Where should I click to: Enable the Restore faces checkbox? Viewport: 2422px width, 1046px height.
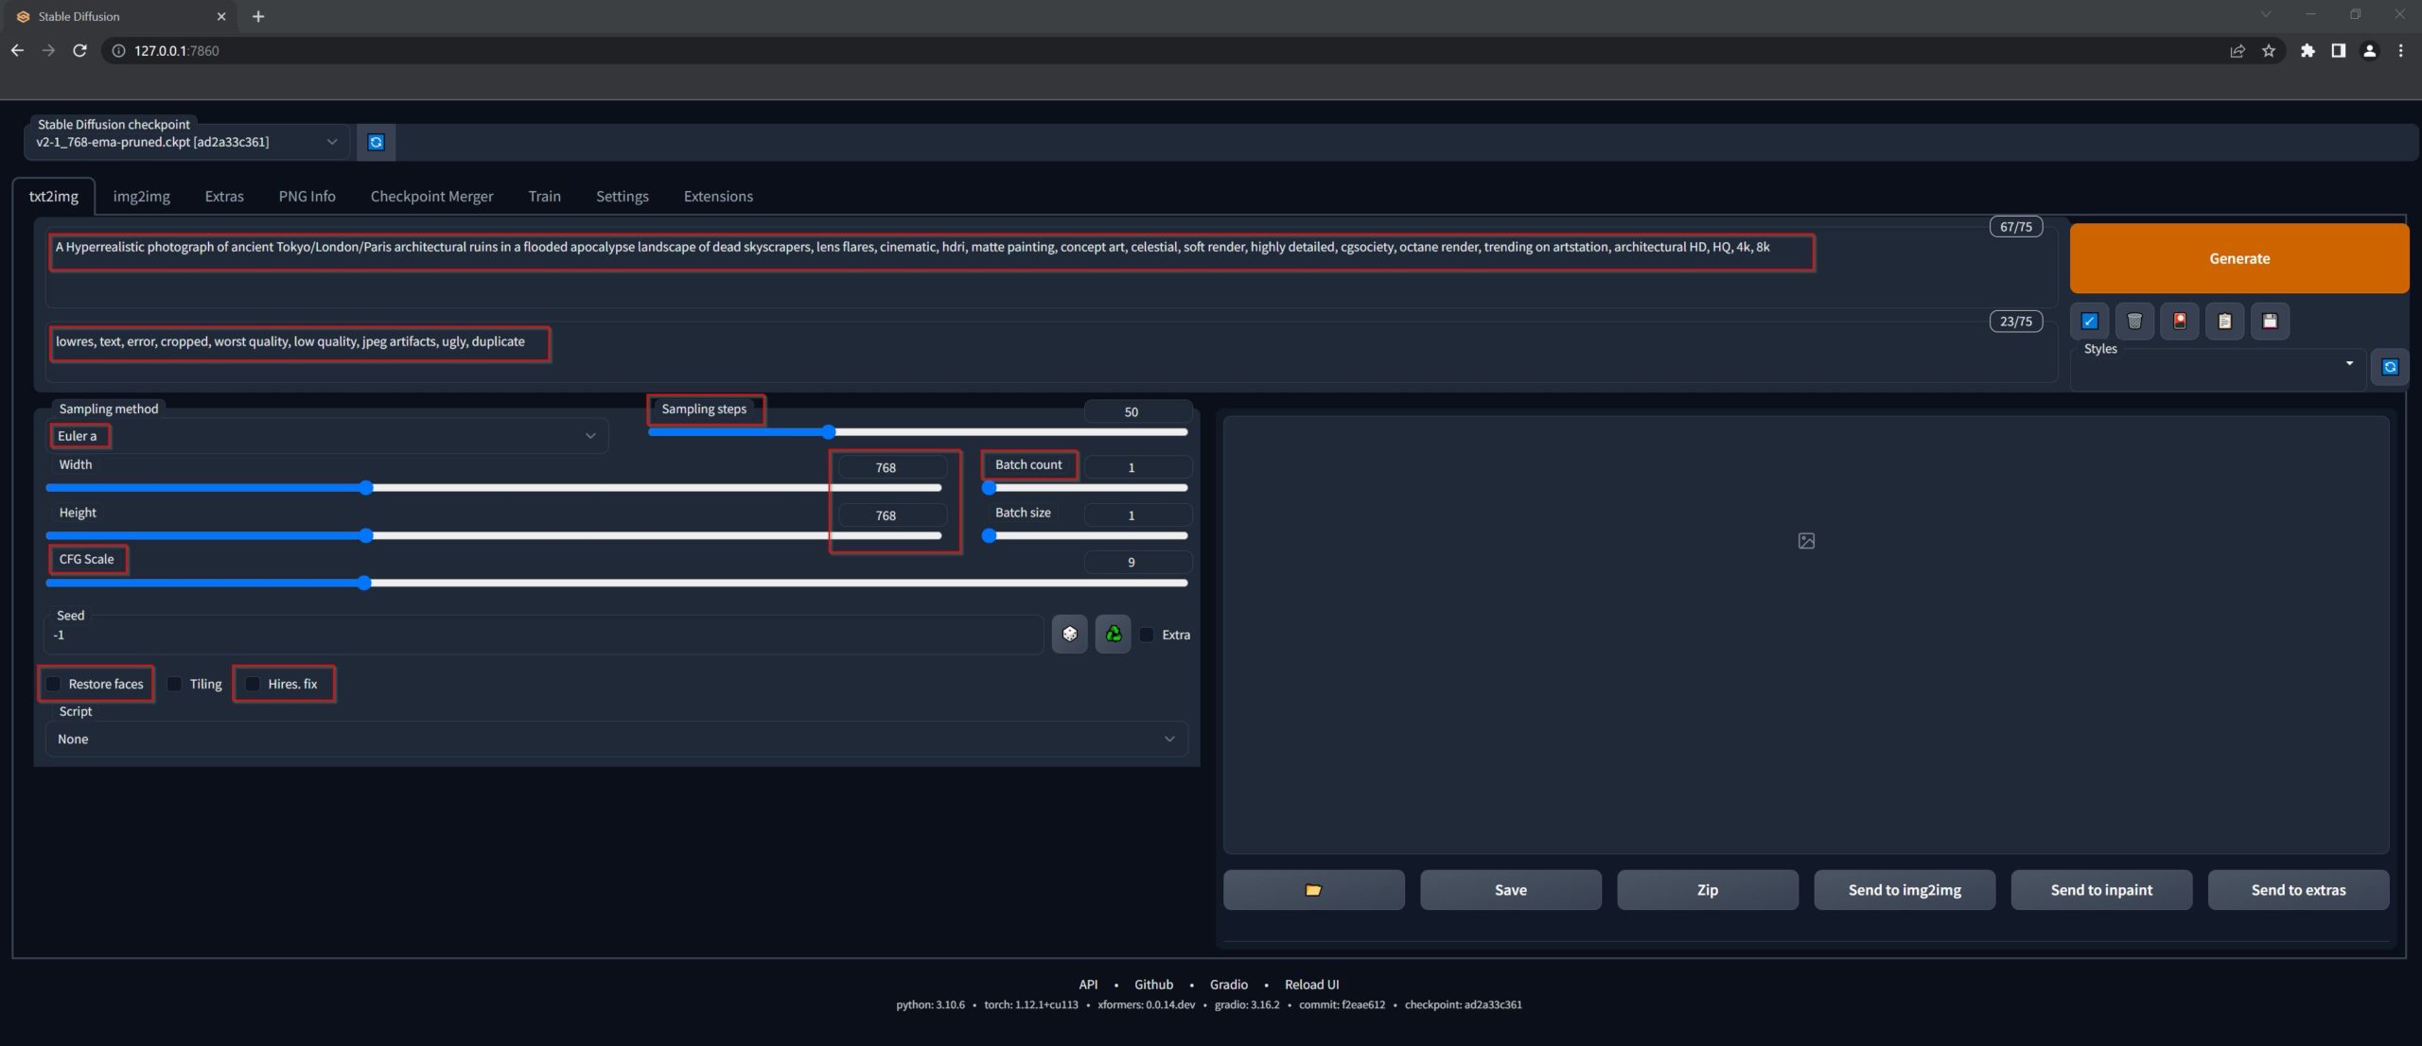coord(54,684)
